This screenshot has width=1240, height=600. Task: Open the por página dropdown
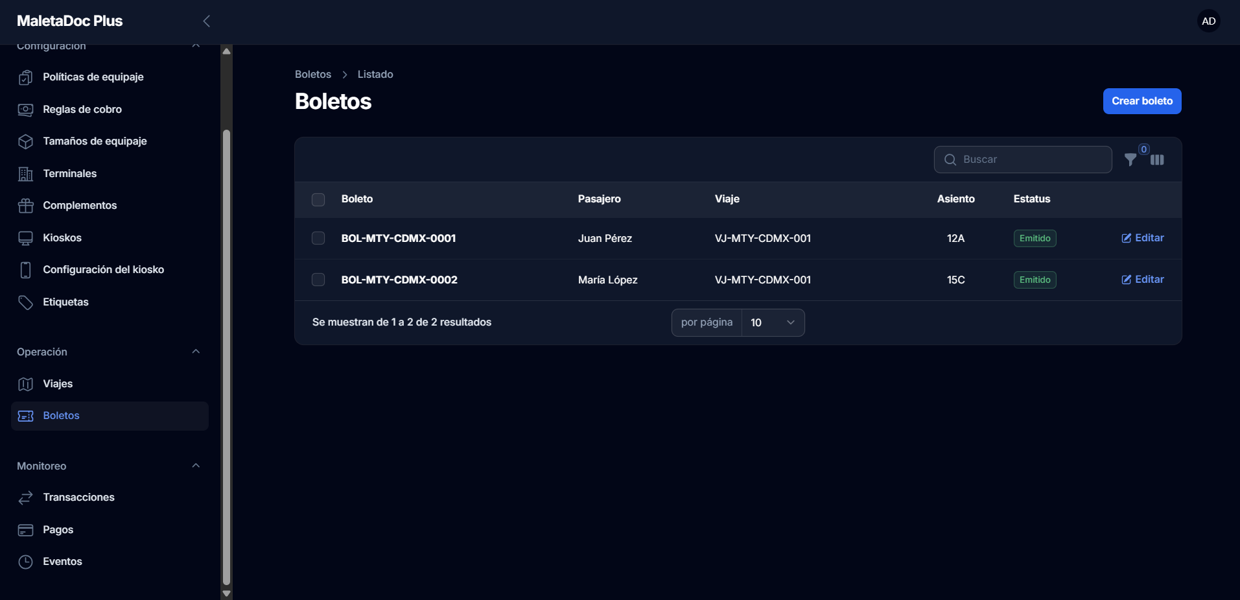point(773,322)
